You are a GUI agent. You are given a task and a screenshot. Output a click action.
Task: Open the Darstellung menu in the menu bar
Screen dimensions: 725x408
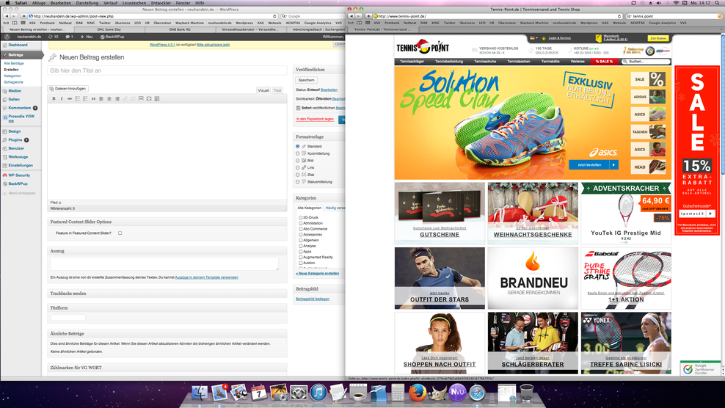[x=87, y=3]
